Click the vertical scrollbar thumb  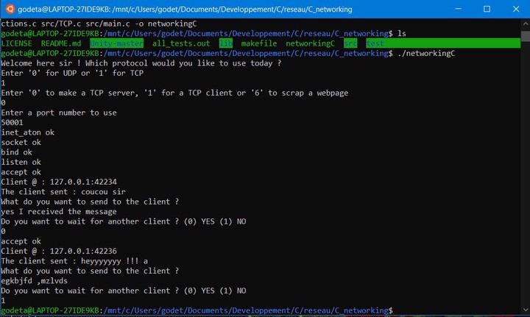coord(526,36)
